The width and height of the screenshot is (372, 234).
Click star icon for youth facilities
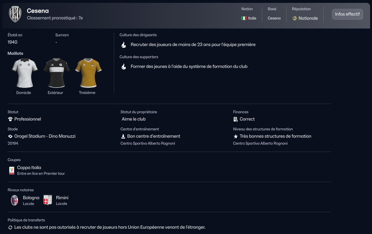tap(236, 136)
